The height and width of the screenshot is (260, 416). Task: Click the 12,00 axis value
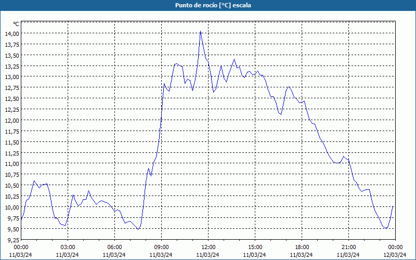point(12,121)
